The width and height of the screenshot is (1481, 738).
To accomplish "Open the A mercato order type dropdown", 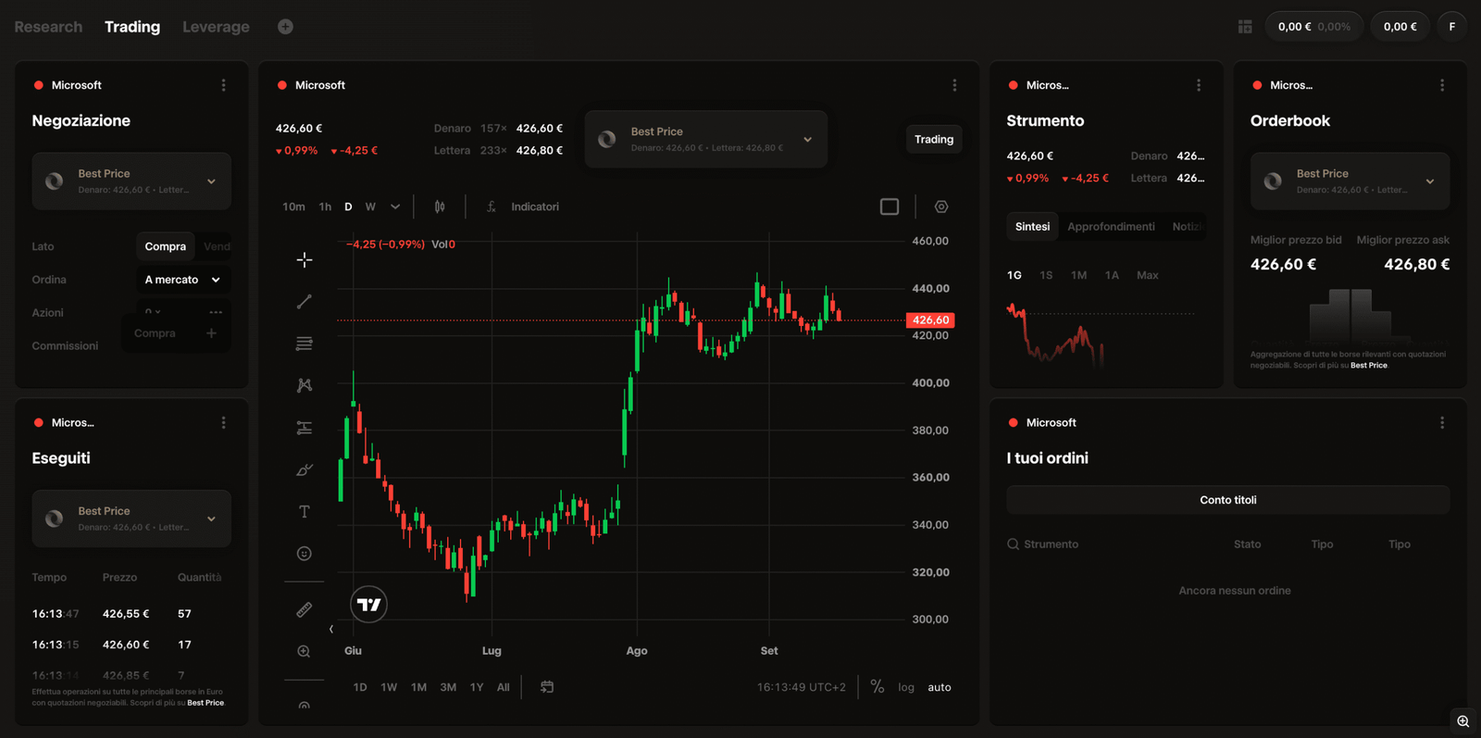I will [183, 280].
